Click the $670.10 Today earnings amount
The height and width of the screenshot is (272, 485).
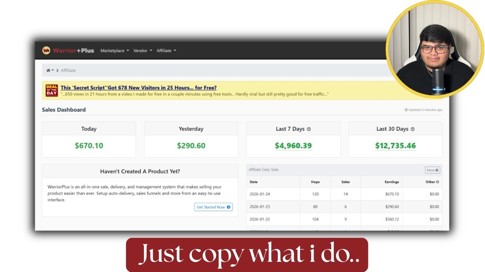pos(89,146)
